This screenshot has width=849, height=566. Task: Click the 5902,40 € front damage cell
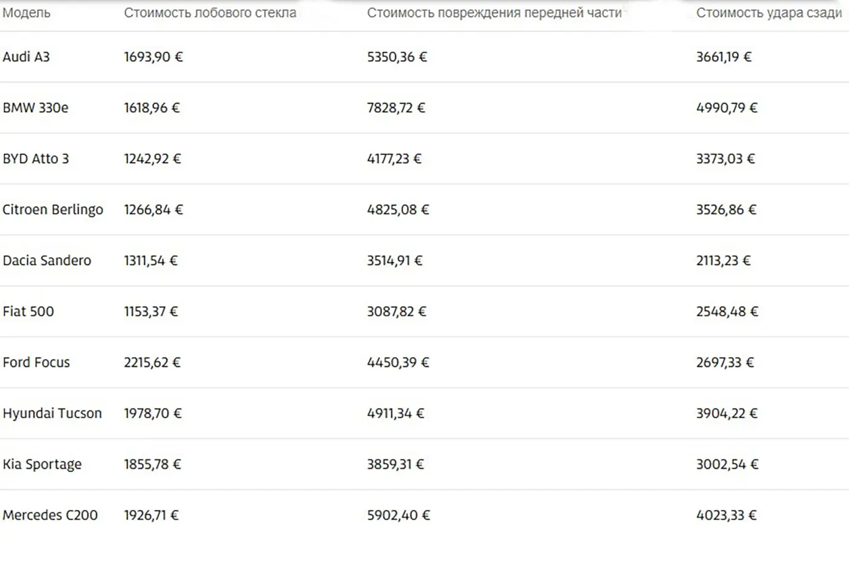pos(398,515)
